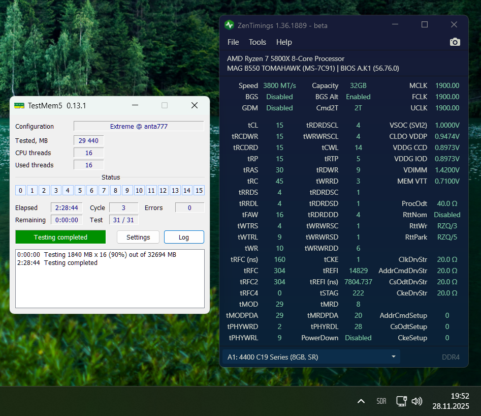Click the ZenTimings camera screenshot icon
The image size is (481, 416).
455,42
